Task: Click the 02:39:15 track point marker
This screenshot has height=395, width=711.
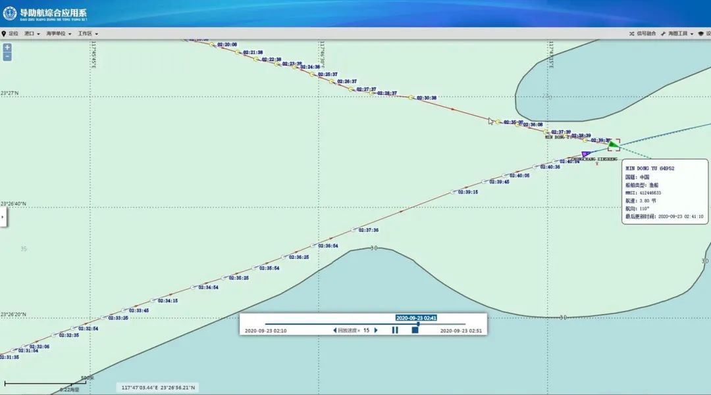Action: [x=453, y=192]
